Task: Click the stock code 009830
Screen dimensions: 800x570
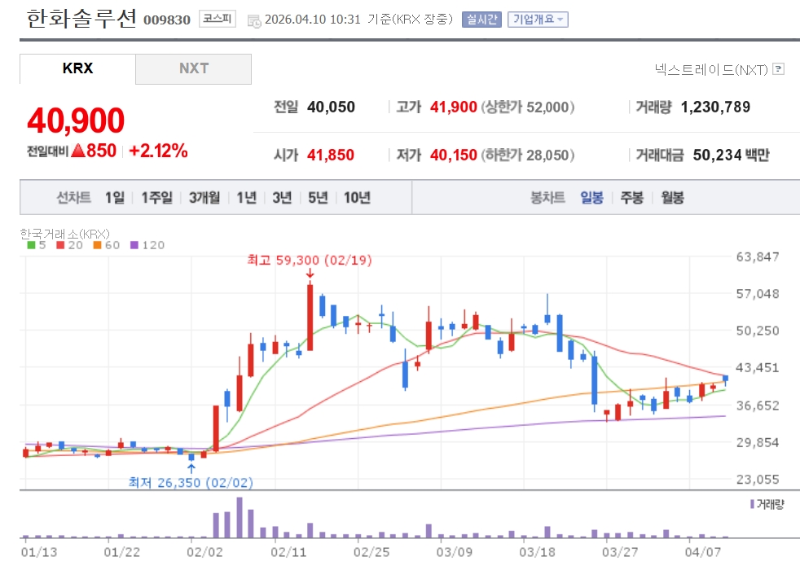Action: (x=167, y=20)
